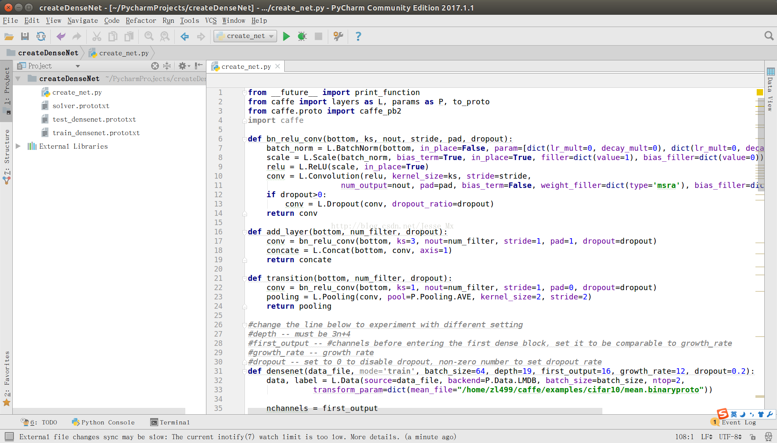
Task: Select the create_net.py editor tab
Action: point(246,67)
